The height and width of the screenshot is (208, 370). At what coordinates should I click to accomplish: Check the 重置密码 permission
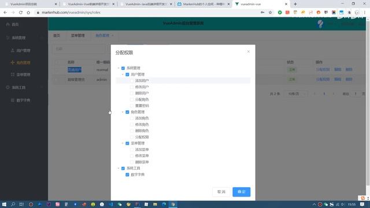132,106
